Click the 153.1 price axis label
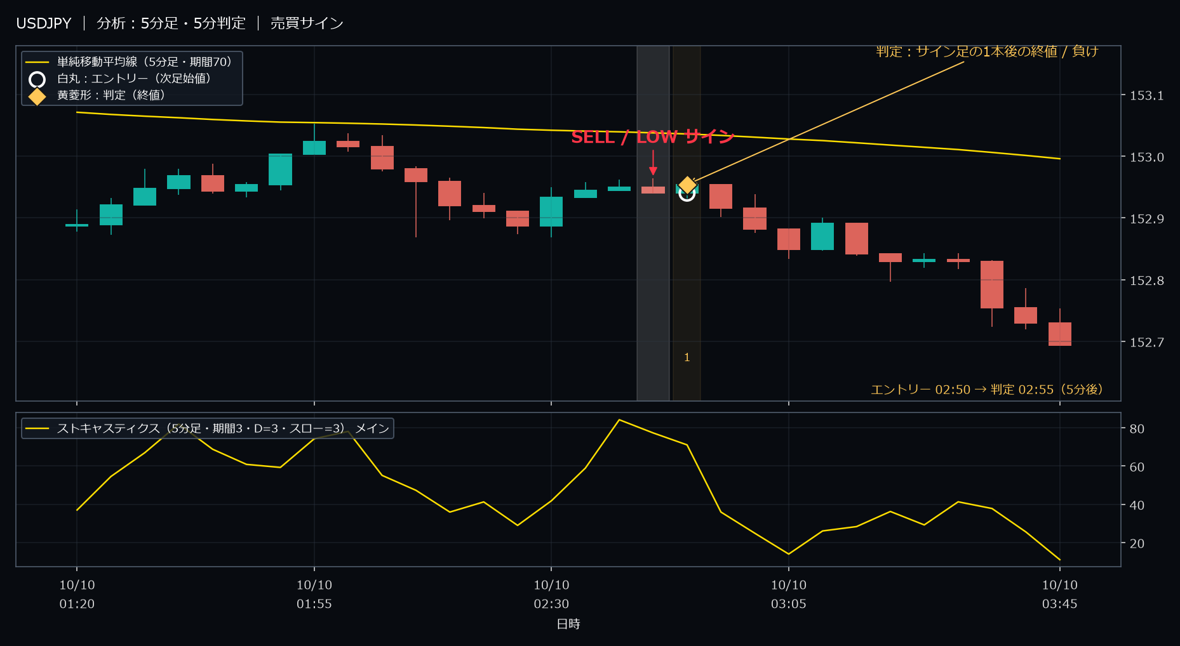The image size is (1180, 646). (1147, 96)
